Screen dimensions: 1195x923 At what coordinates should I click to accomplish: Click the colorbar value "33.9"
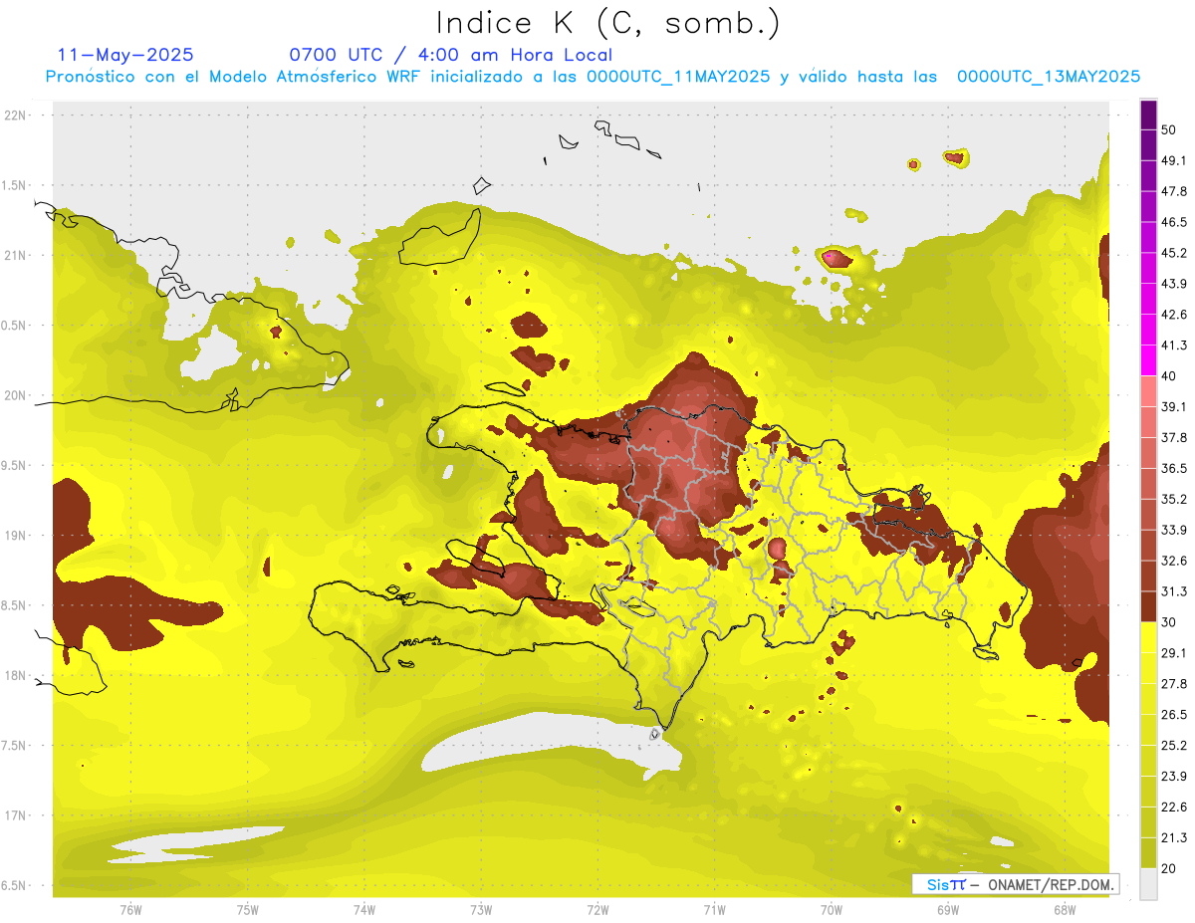click(1173, 530)
